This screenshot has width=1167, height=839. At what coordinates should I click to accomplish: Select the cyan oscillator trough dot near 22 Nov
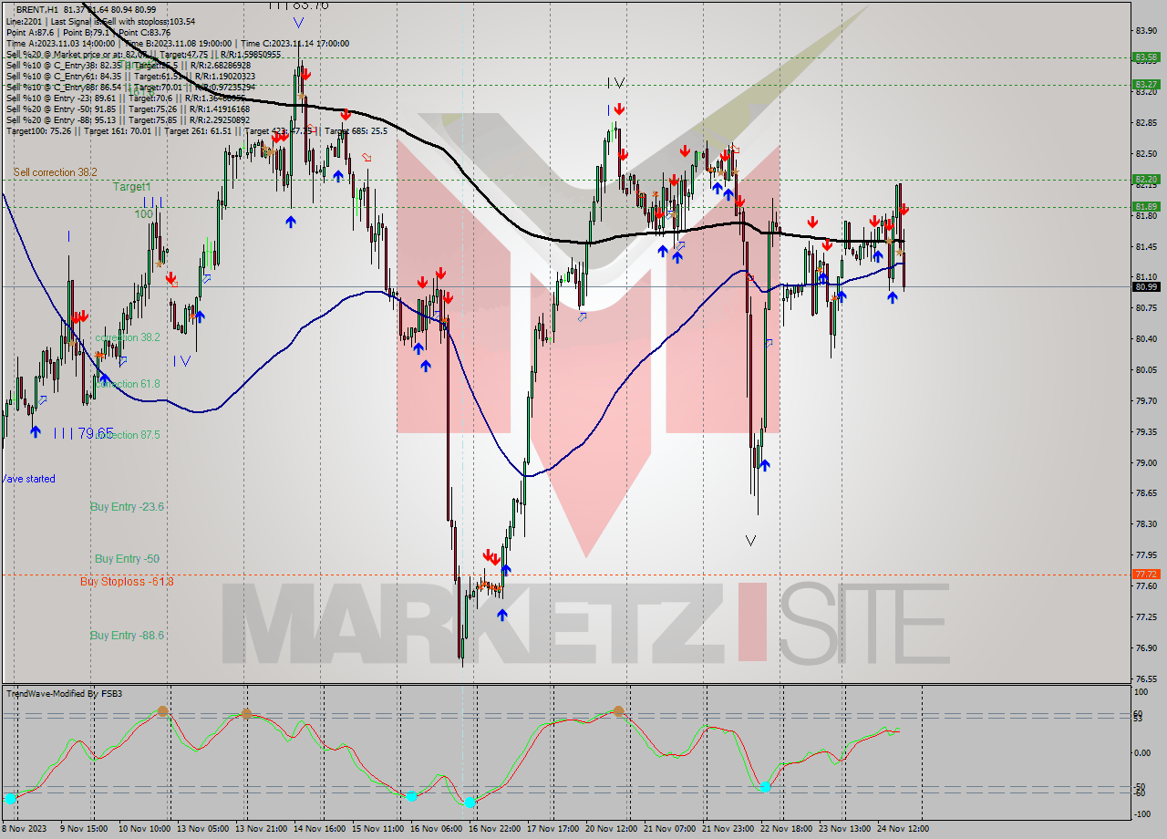point(765,786)
